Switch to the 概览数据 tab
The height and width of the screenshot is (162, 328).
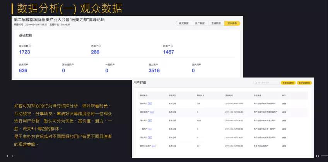tap(184, 23)
